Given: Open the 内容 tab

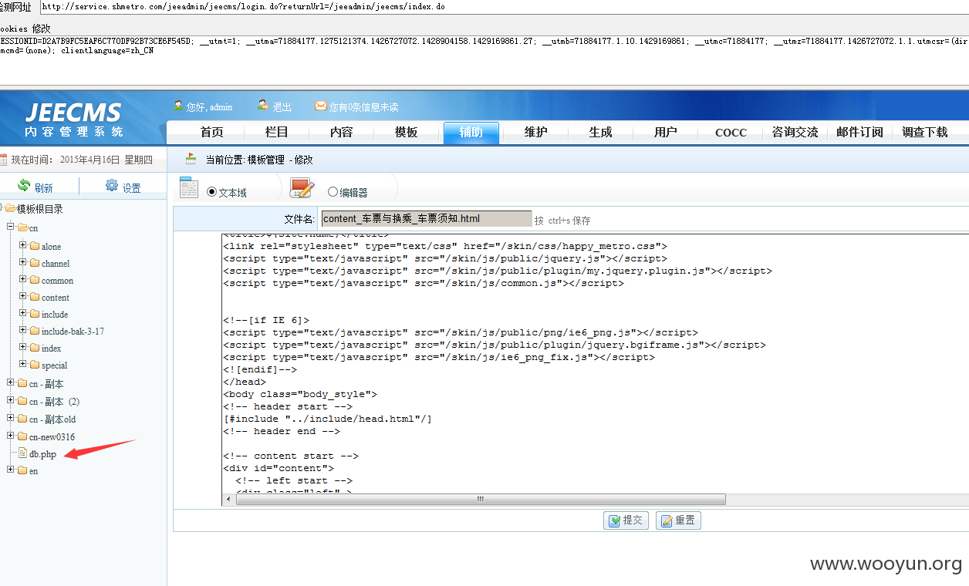Looking at the screenshot, I should [342, 133].
